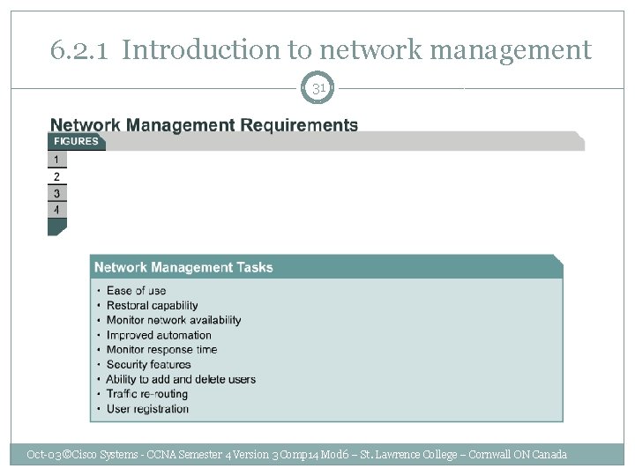Click the 'Network Management Tasks' panel header
The image size is (635, 476).
coord(326,267)
